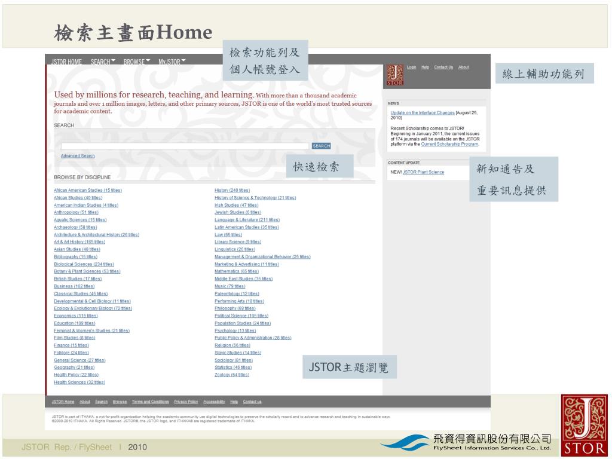
Task: Open the Help link in the header
Action: [425, 67]
